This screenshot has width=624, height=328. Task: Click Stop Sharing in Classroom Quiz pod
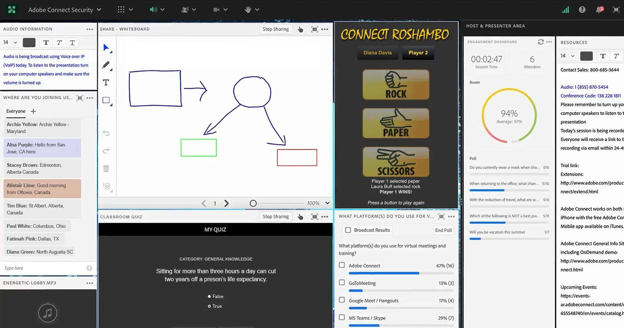click(x=276, y=217)
